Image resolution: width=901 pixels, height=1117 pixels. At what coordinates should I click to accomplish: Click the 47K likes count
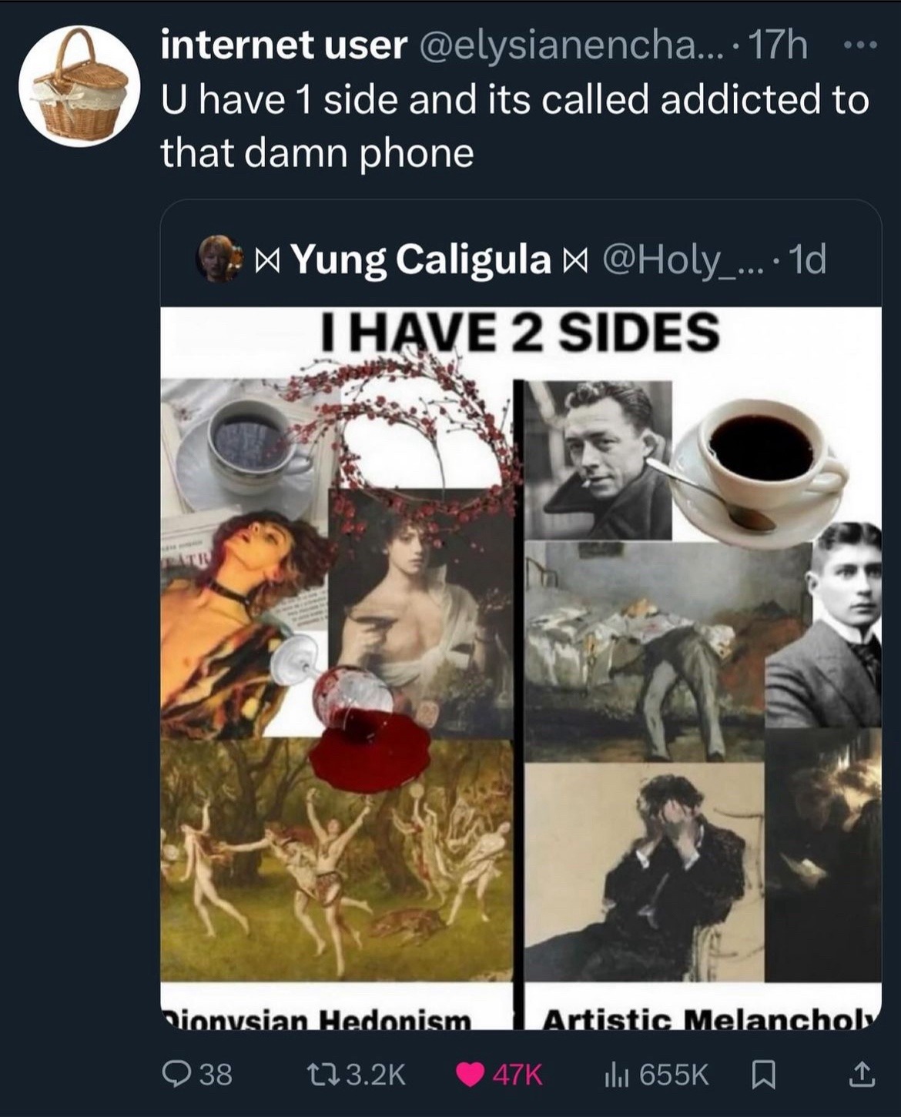[x=517, y=1075]
